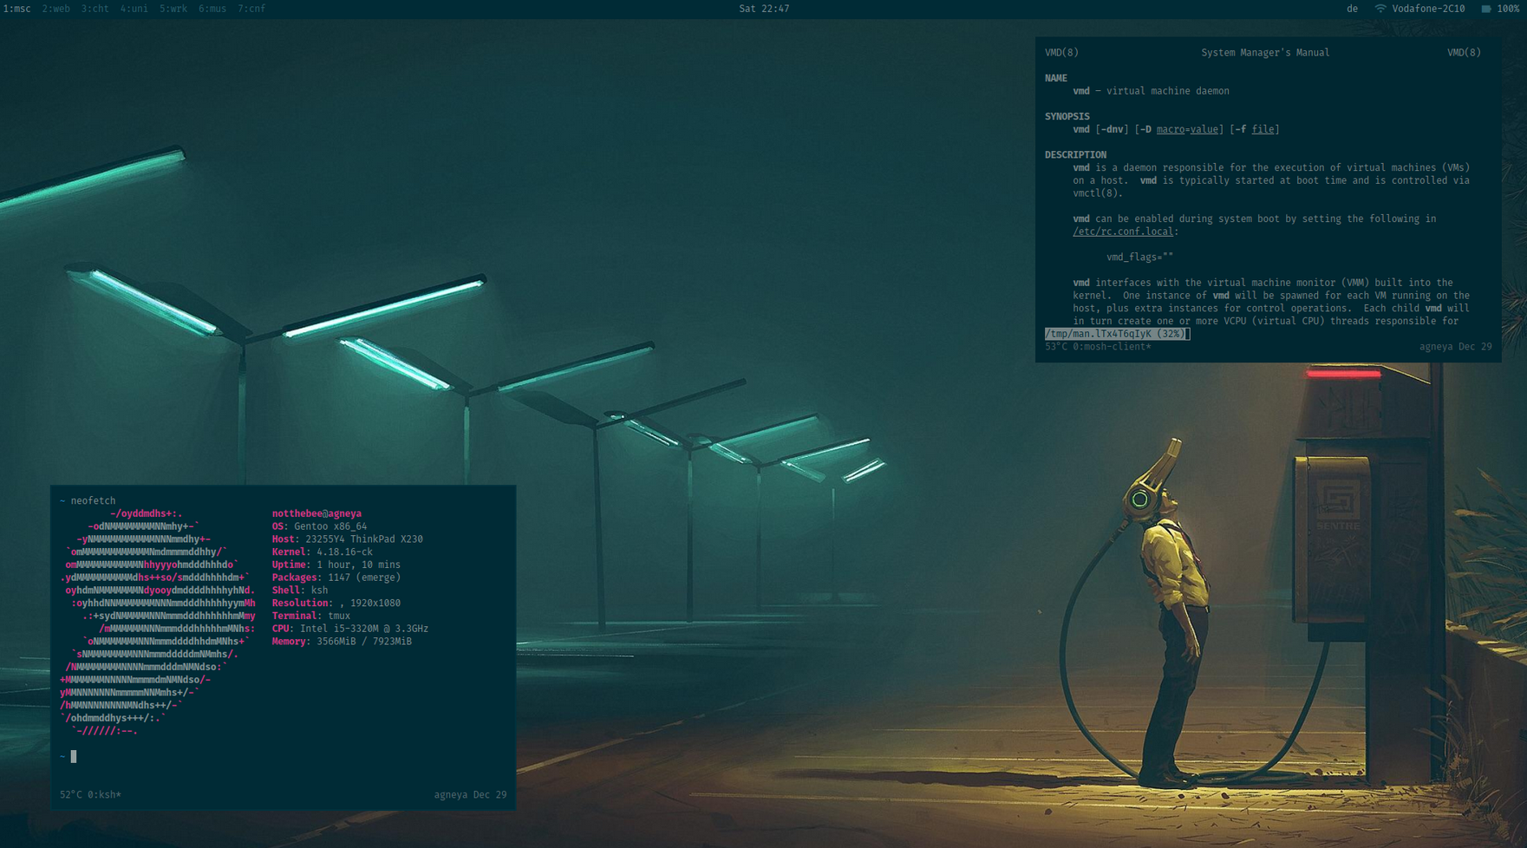
Task: Activate workspace 7:cnf
Action: coord(251,9)
